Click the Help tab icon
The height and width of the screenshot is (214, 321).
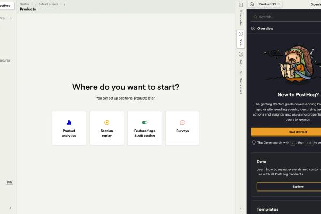(241, 54)
